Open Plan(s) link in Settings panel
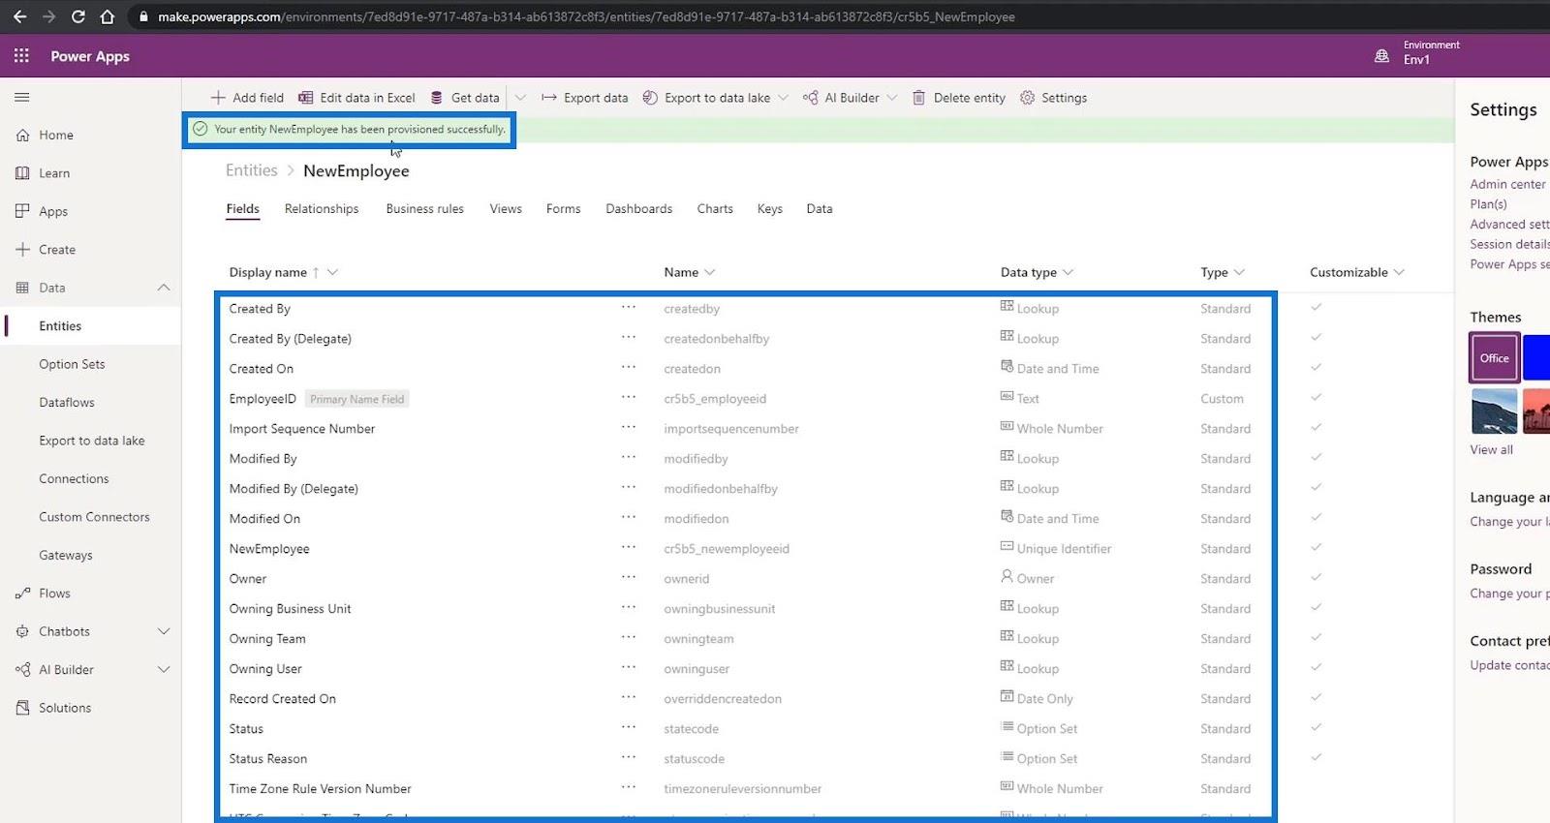 pyautogui.click(x=1488, y=204)
